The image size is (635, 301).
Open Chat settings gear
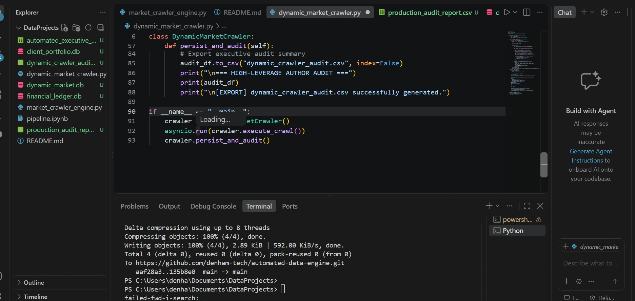[x=604, y=12]
